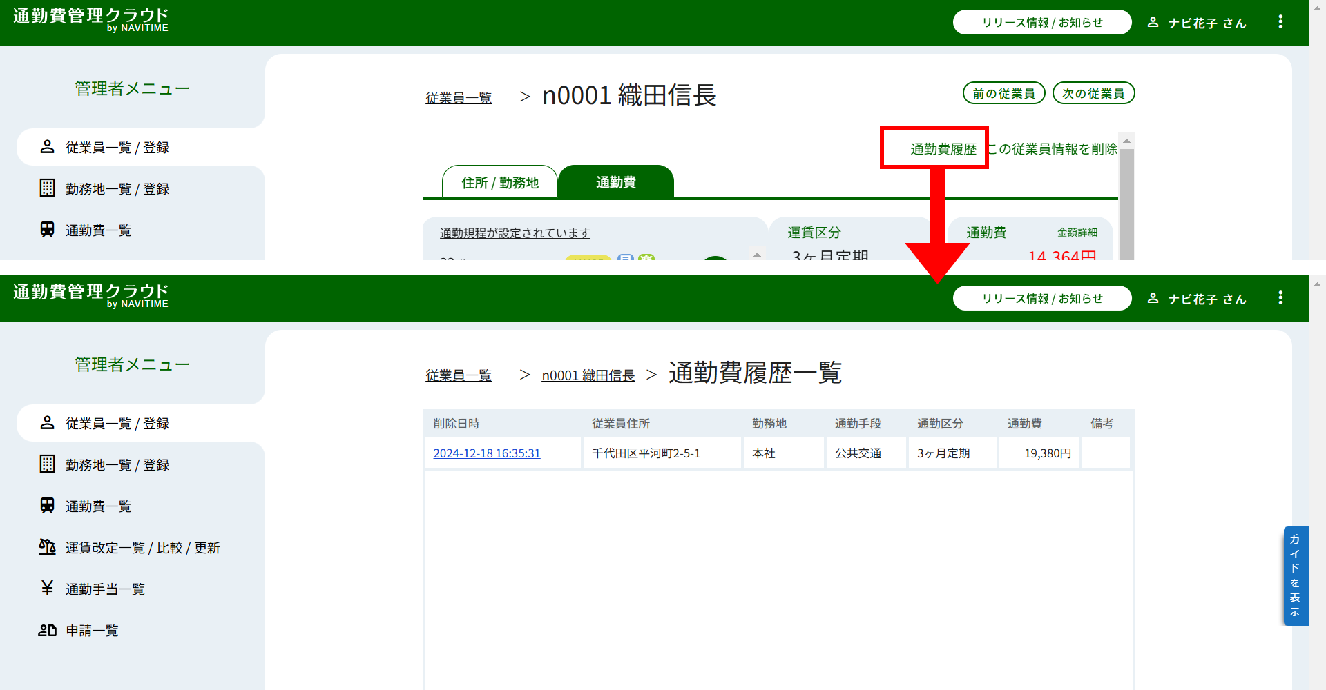
Task: Open the kebab menu in the employee detail page header
Action: tap(1280, 22)
